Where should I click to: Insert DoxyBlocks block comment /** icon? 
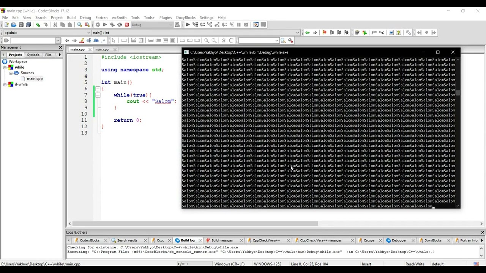pyautogui.click(x=374, y=33)
